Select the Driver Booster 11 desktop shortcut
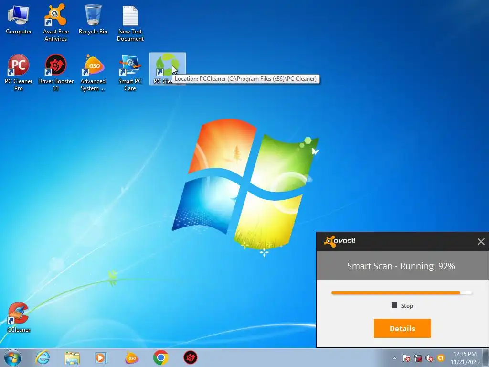The height and width of the screenshot is (367, 489). point(55,73)
